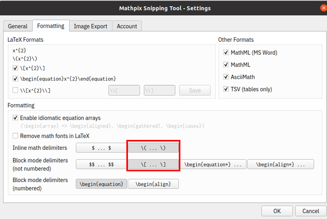This screenshot has width=327, height=219.
Task: Open the Image Export tab
Action: (91, 26)
